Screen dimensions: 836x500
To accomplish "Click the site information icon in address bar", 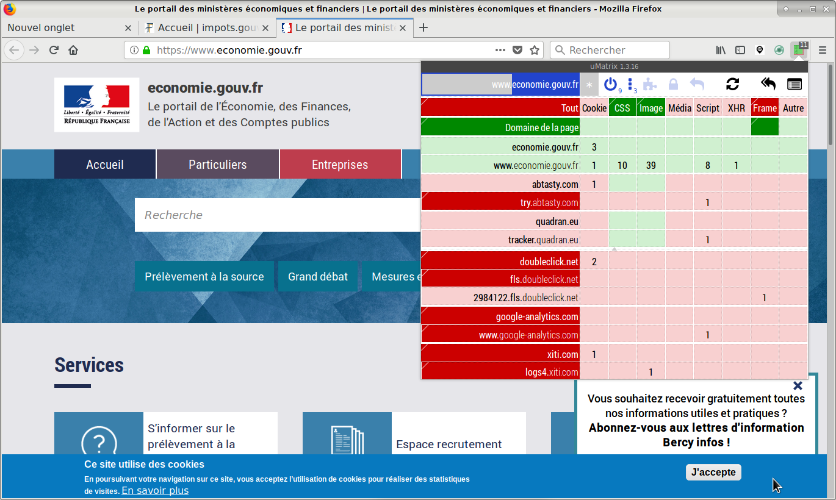I will [x=134, y=50].
